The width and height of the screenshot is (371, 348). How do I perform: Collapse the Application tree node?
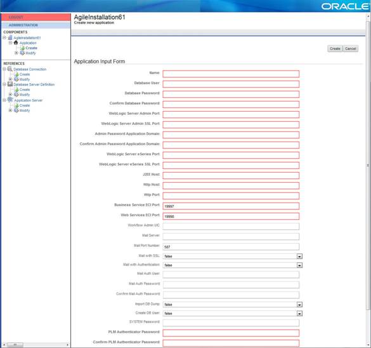(x=10, y=43)
